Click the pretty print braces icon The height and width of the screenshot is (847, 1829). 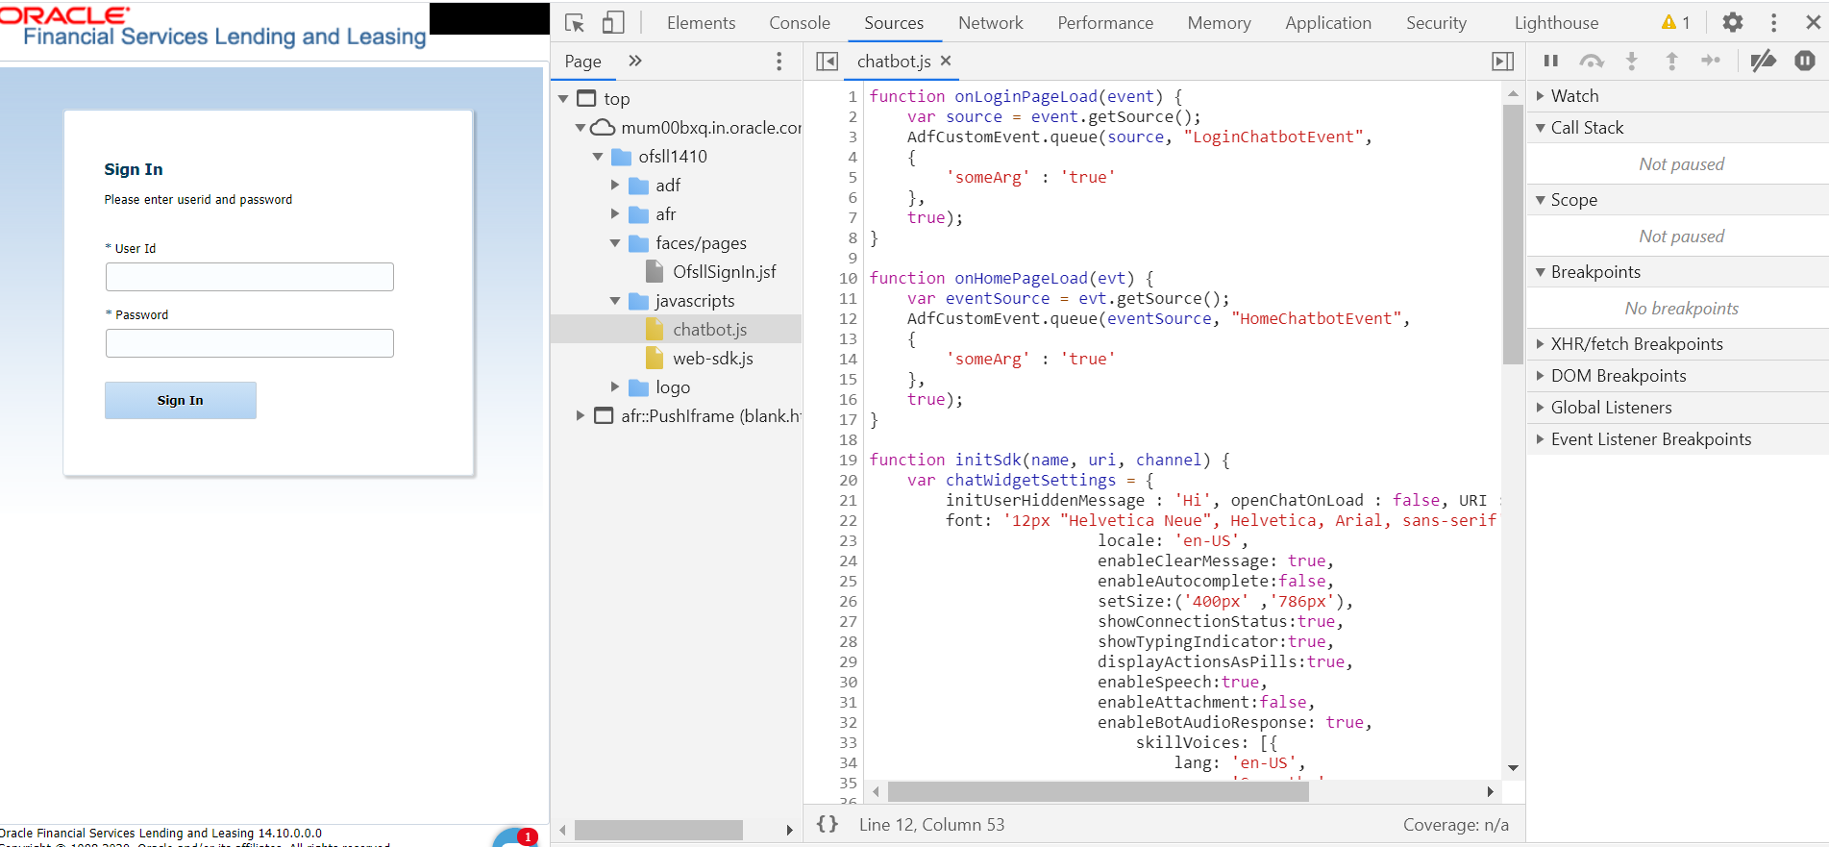[x=827, y=824]
